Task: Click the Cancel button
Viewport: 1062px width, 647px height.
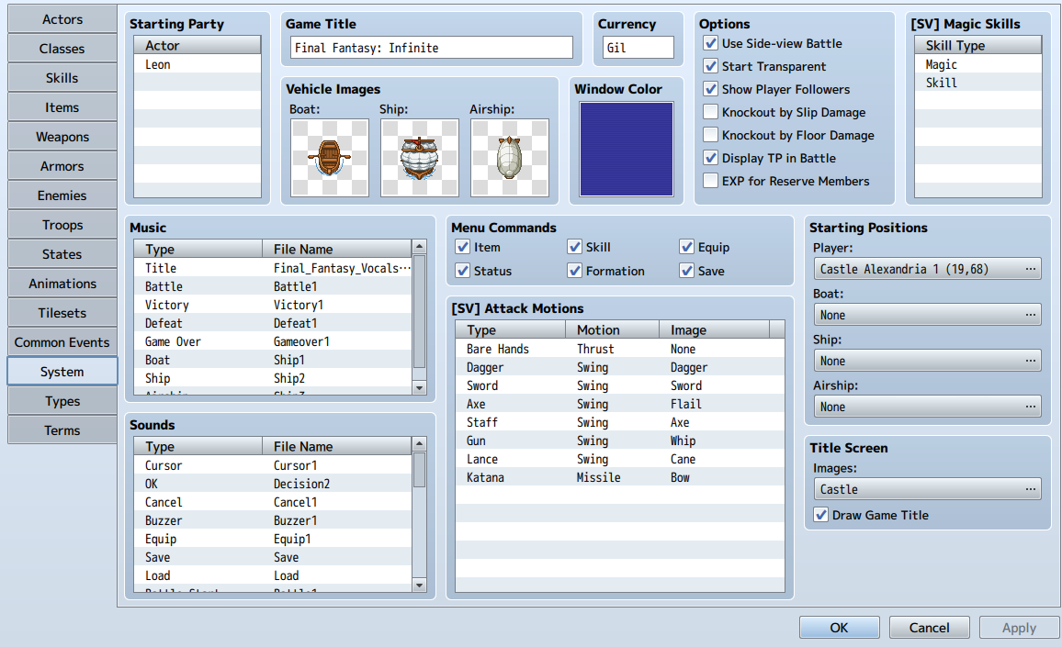Action: tap(930, 628)
